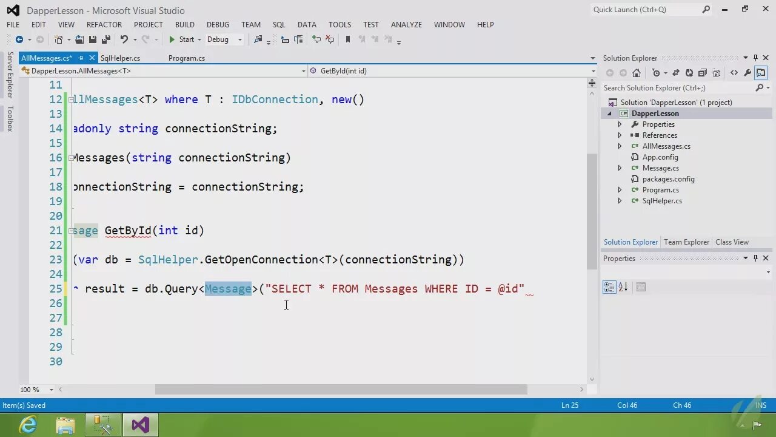Expand the Properties node in tree

620,124
